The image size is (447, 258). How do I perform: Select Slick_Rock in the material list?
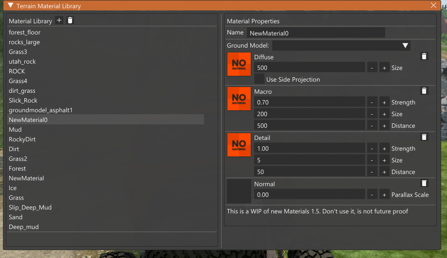(106, 100)
